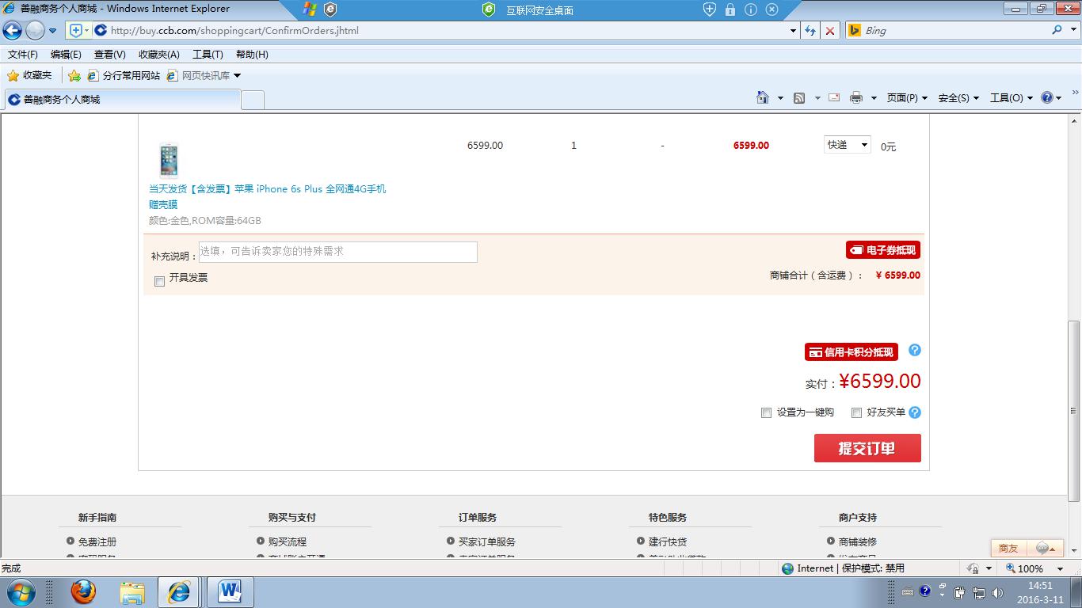Select the 善融商务个人商城 browser tab
This screenshot has width=1082, height=608.
click(124, 100)
